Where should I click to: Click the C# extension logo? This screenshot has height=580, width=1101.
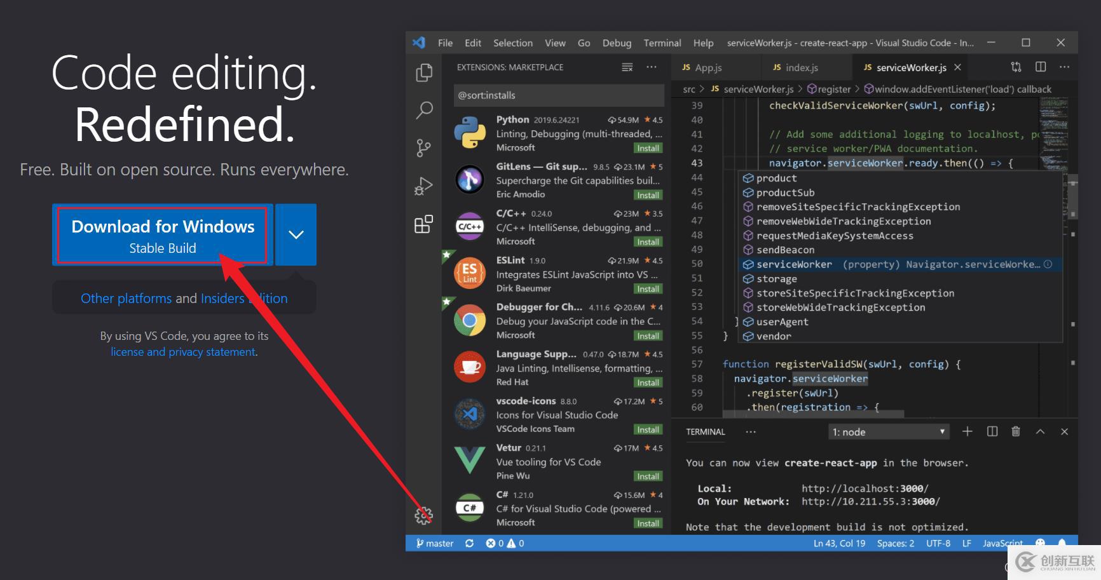(470, 508)
